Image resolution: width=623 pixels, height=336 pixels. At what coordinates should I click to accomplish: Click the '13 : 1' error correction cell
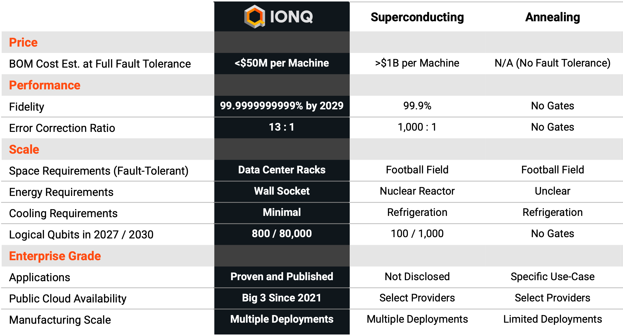coord(282,127)
